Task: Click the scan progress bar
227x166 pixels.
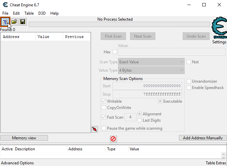Action: (x=119, y=24)
